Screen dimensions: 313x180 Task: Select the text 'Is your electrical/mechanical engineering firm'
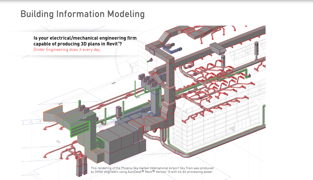(85, 38)
